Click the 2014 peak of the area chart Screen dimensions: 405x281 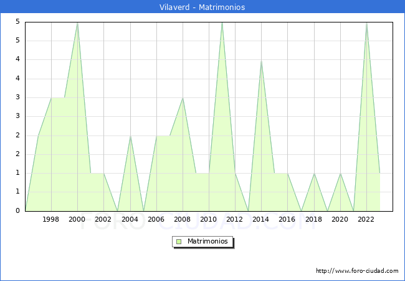click(x=262, y=61)
